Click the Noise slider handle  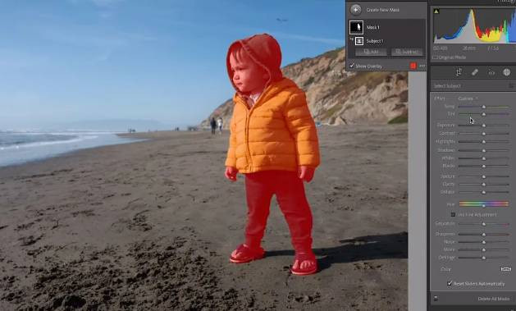click(x=484, y=242)
